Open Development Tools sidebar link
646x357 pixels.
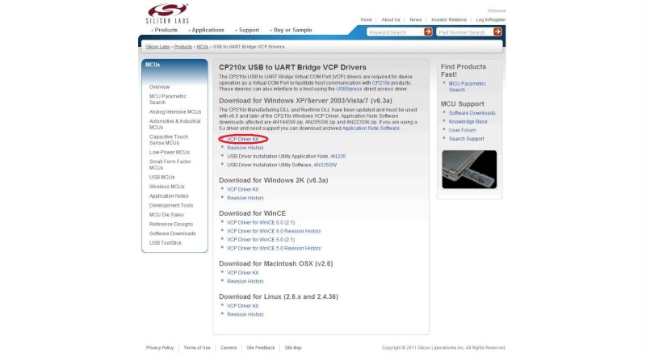171,205
